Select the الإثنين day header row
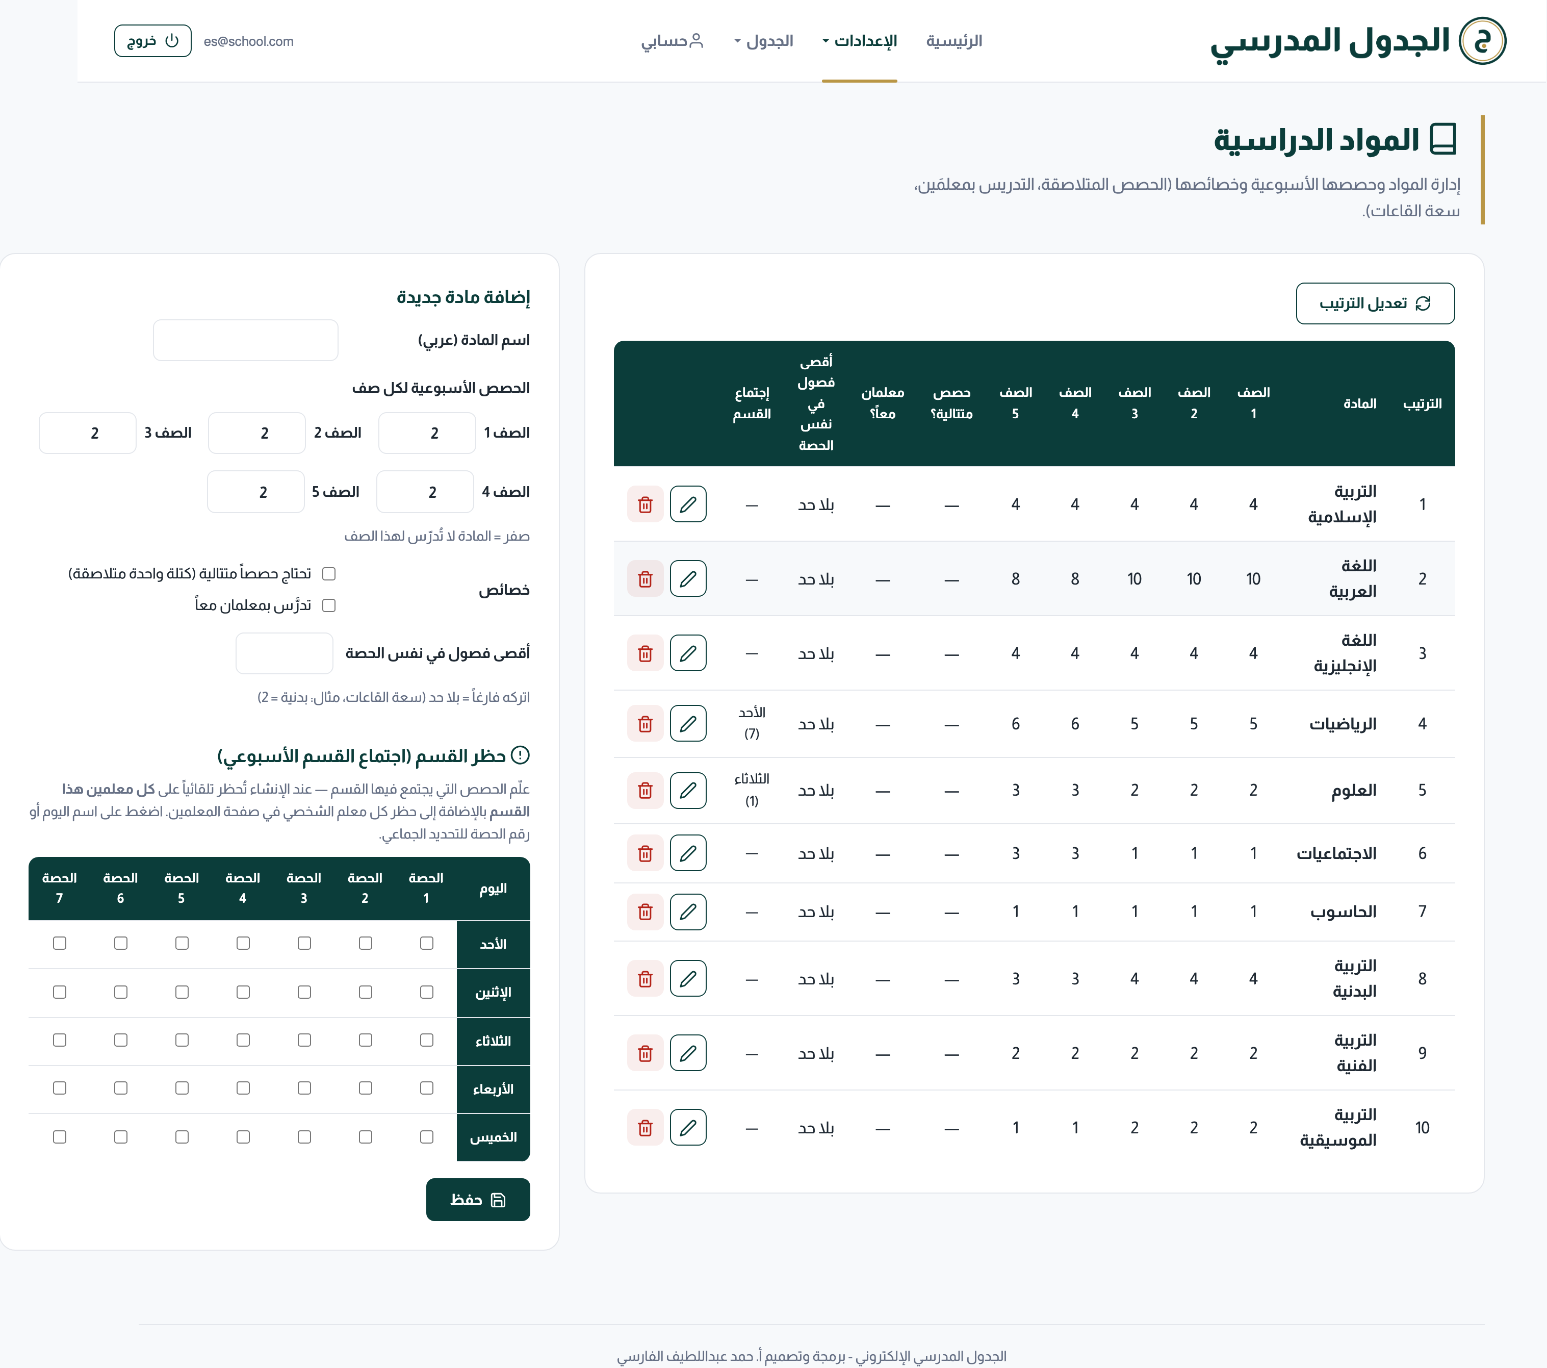 click(x=494, y=993)
